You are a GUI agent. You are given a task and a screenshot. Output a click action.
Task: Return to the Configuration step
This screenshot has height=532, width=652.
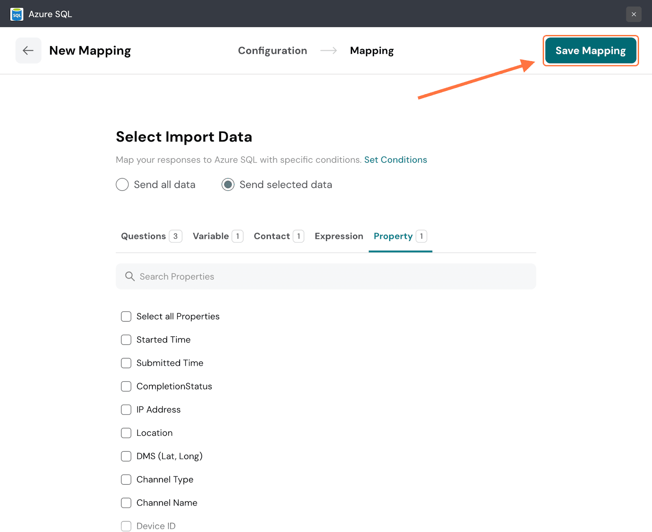tap(272, 51)
